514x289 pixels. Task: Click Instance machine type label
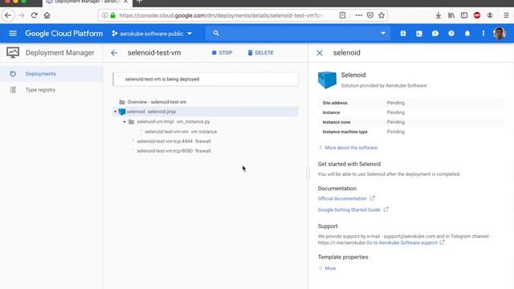click(345, 132)
